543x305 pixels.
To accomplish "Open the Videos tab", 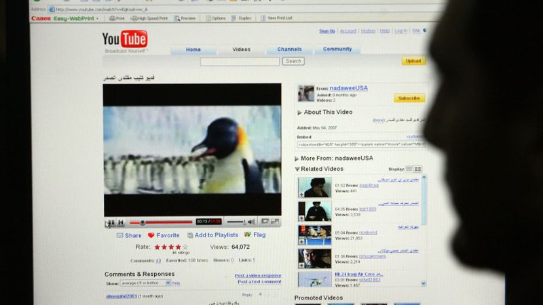I will pyautogui.click(x=242, y=49).
